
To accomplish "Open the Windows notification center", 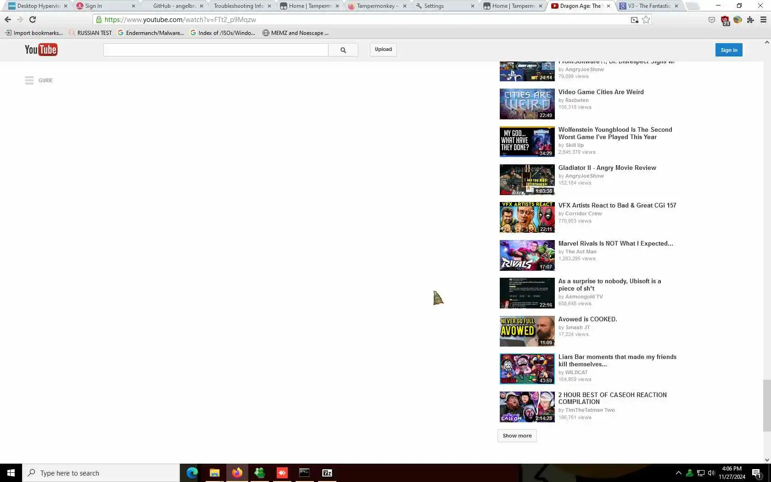I will coord(757,473).
